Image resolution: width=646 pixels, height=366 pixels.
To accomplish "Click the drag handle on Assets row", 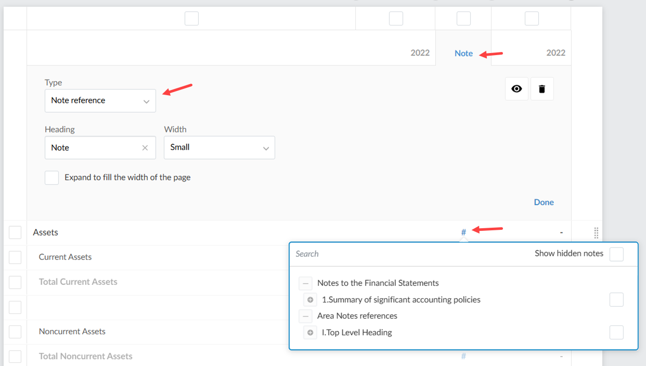I will (596, 233).
